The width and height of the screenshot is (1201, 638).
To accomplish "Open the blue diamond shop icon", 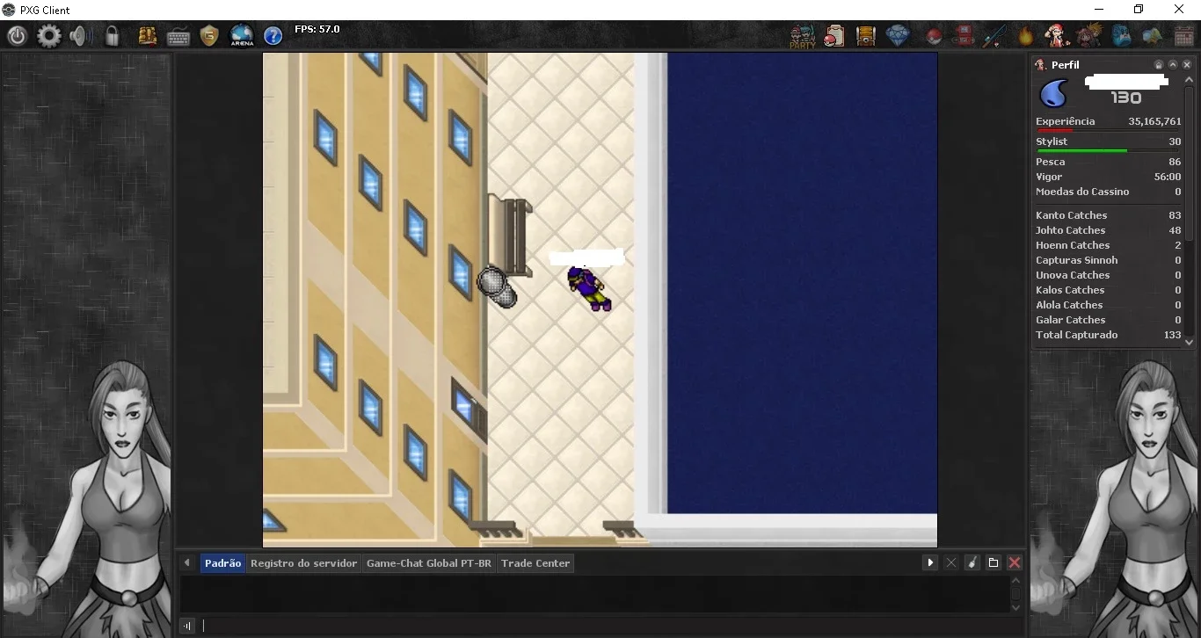I will [x=898, y=36].
